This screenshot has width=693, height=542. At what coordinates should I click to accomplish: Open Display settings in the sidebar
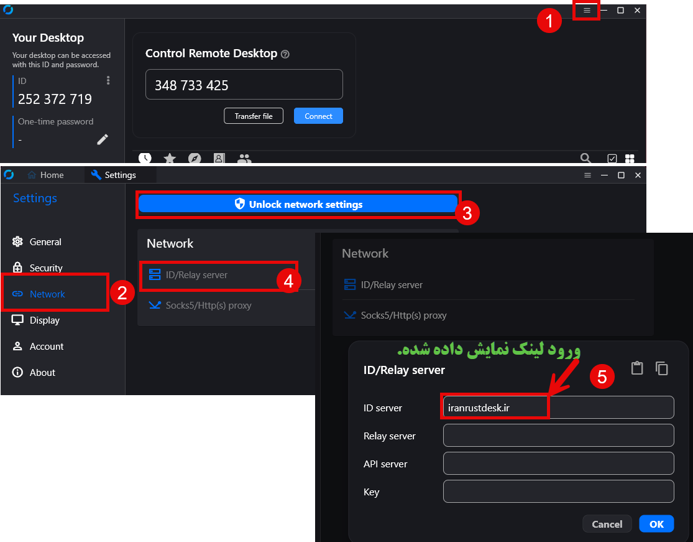pyautogui.click(x=45, y=320)
